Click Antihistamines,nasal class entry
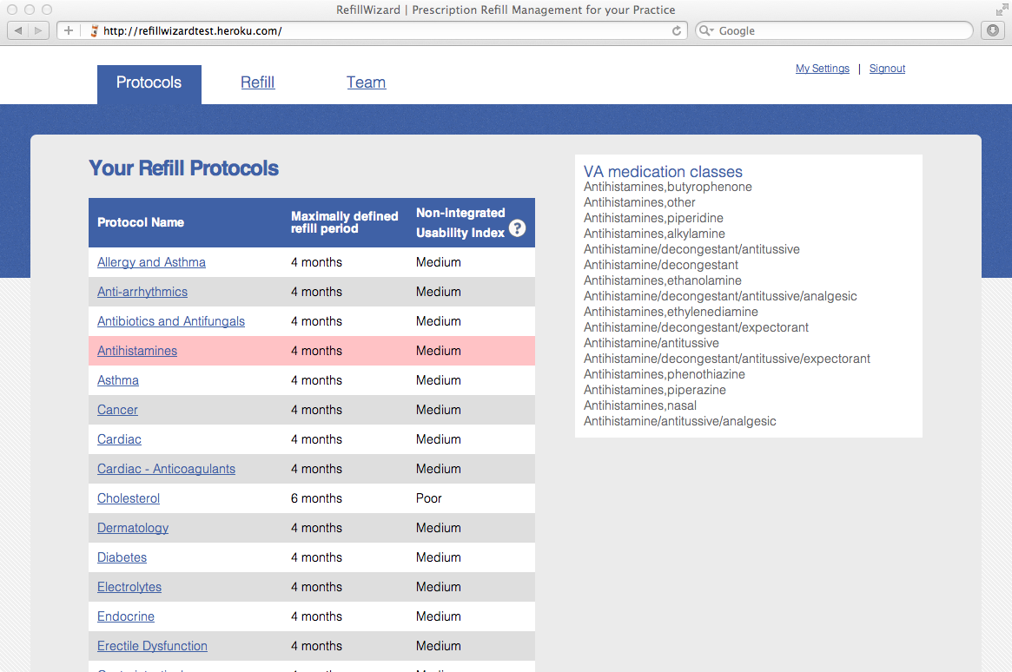 pos(640,405)
